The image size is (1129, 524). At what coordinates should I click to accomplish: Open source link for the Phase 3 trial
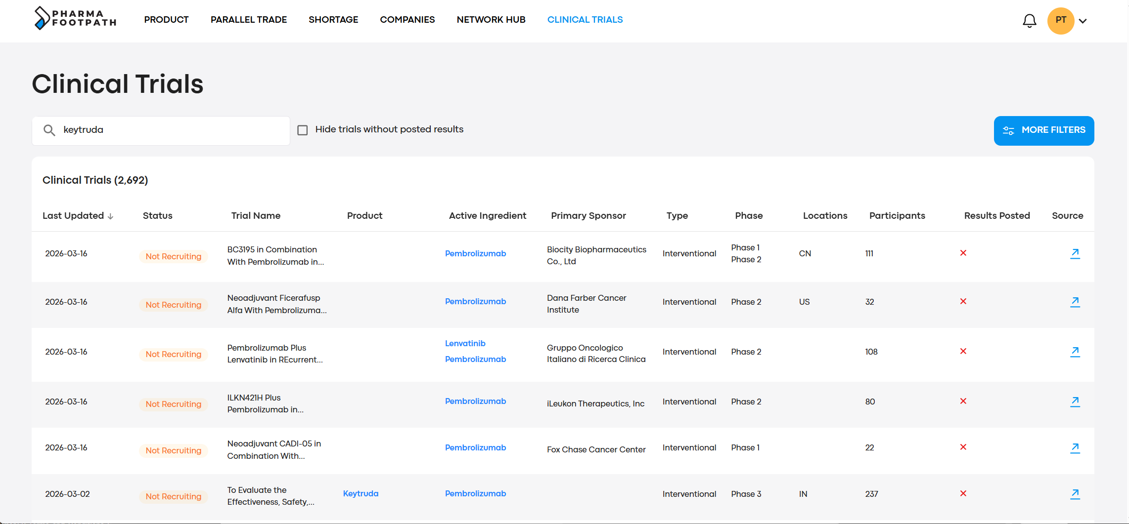point(1075,494)
